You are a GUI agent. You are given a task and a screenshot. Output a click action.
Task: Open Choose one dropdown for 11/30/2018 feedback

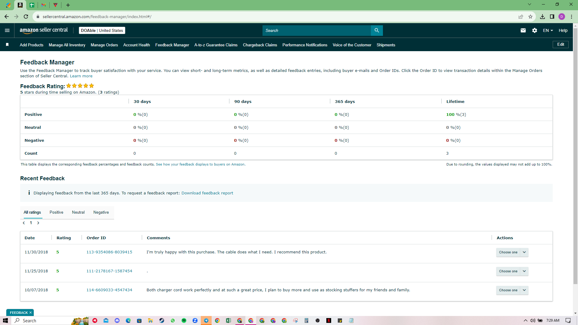(512, 252)
